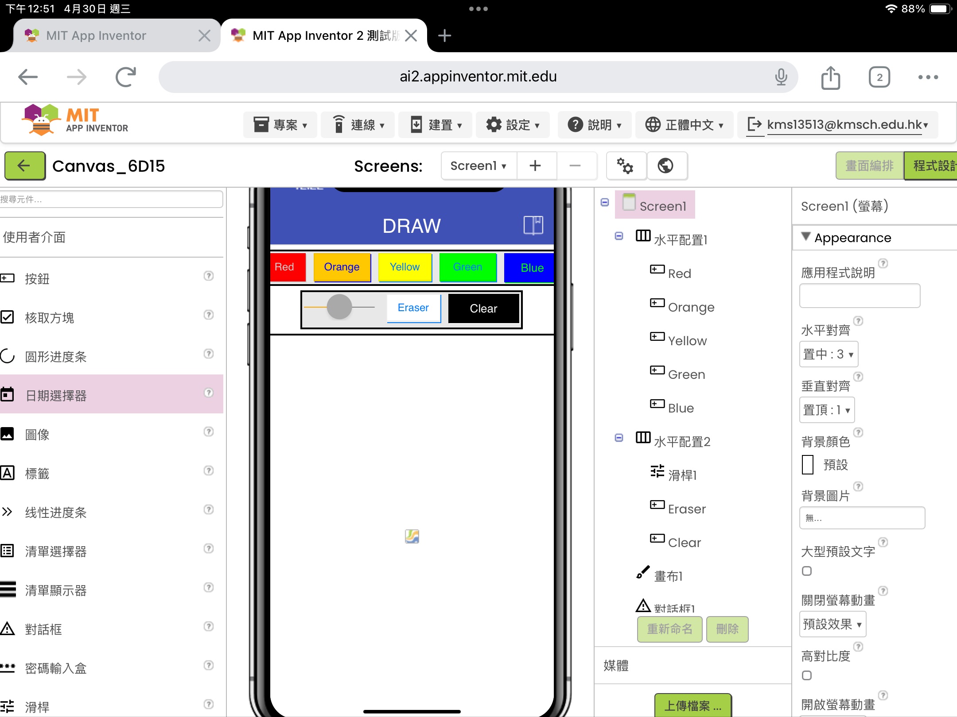
Task: Toggle the 高對比度 checkbox
Action: tap(807, 675)
